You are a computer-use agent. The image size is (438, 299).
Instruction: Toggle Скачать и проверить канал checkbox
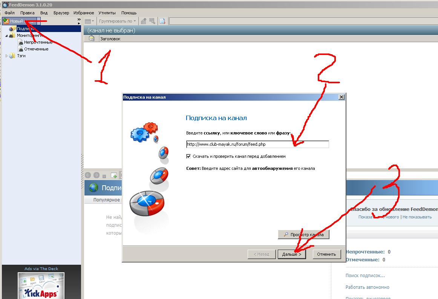click(x=188, y=156)
